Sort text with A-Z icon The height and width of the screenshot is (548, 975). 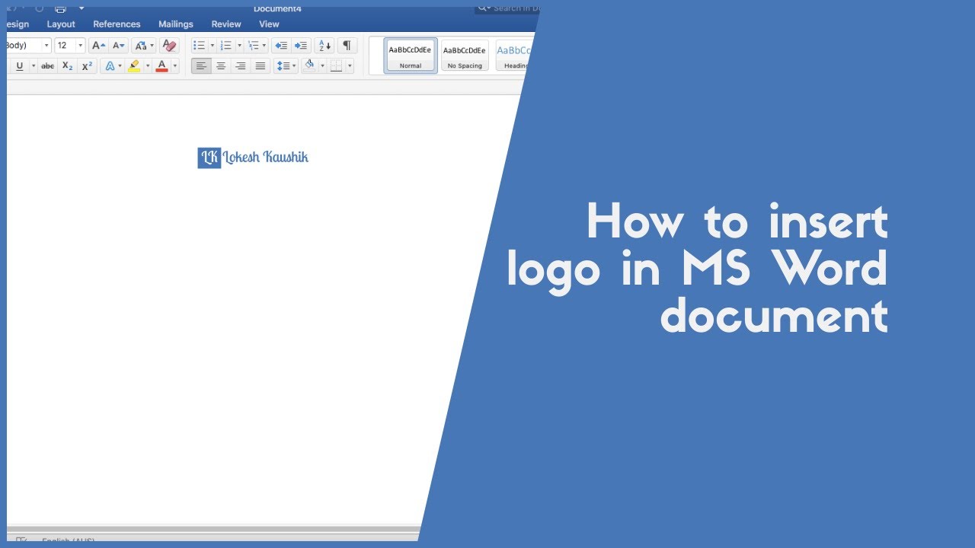(324, 46)
